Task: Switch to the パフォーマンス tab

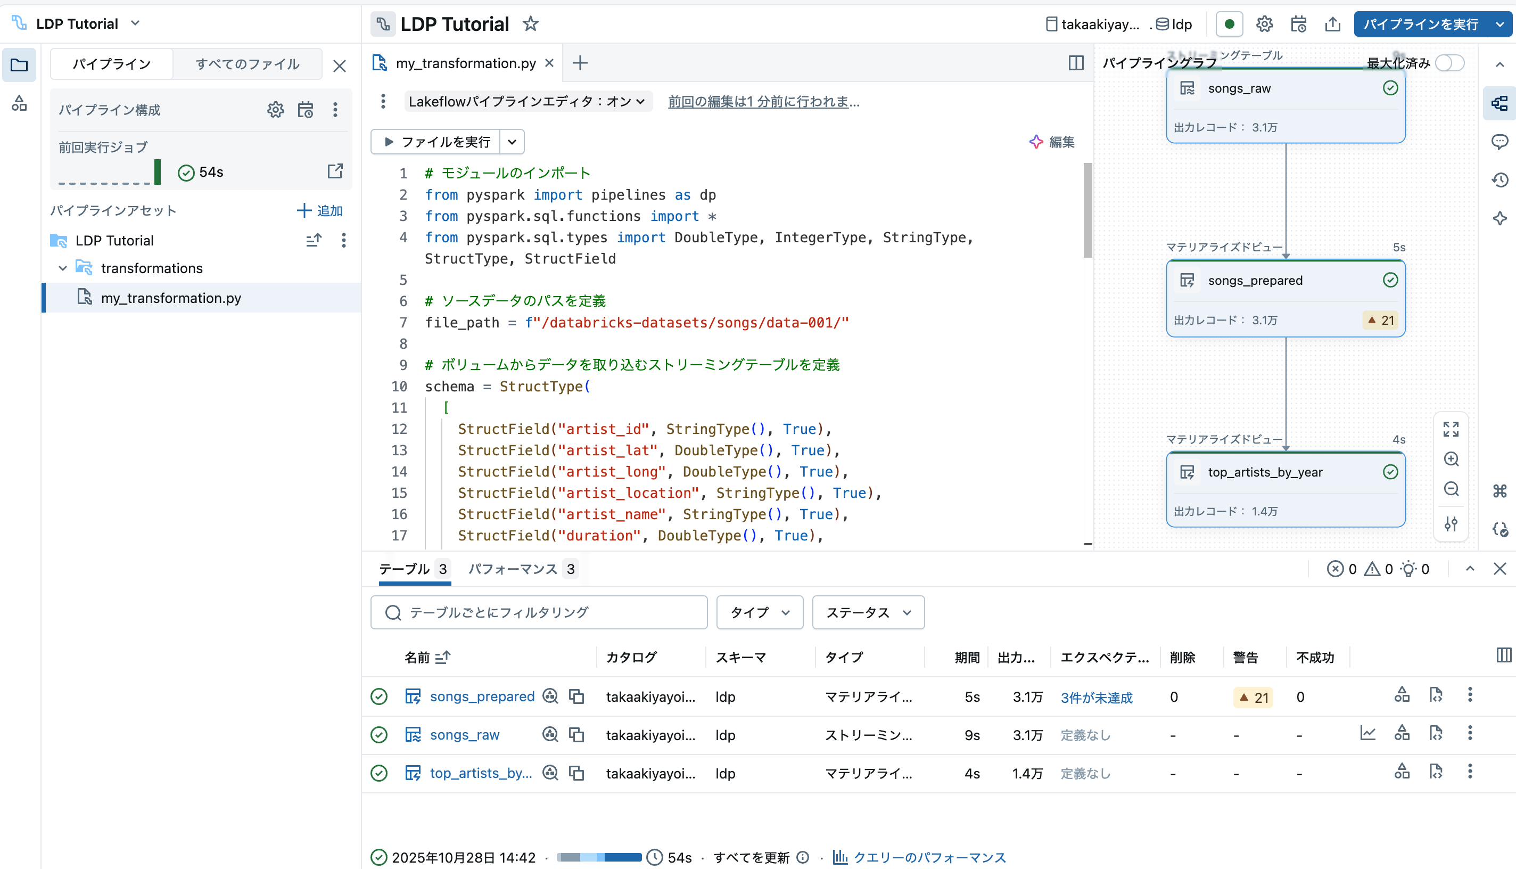Action: coord(522,569)
